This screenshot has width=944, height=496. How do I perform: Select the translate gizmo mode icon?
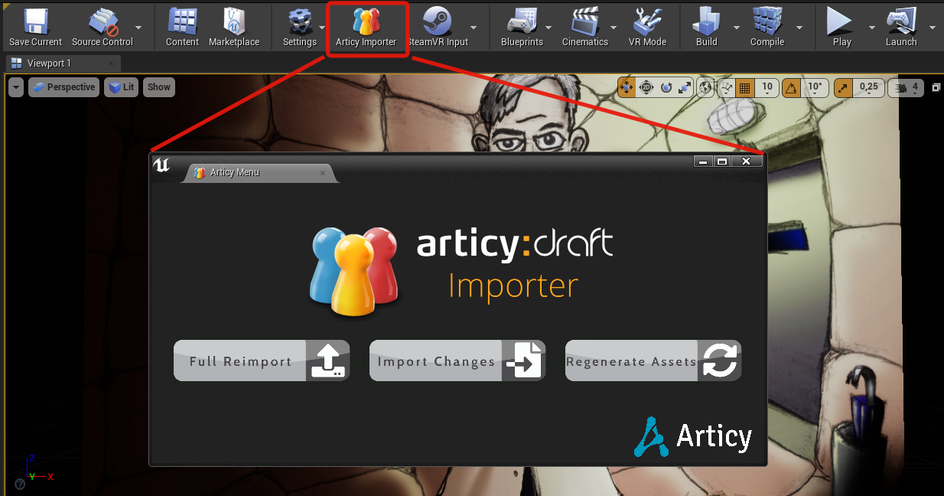627,87
